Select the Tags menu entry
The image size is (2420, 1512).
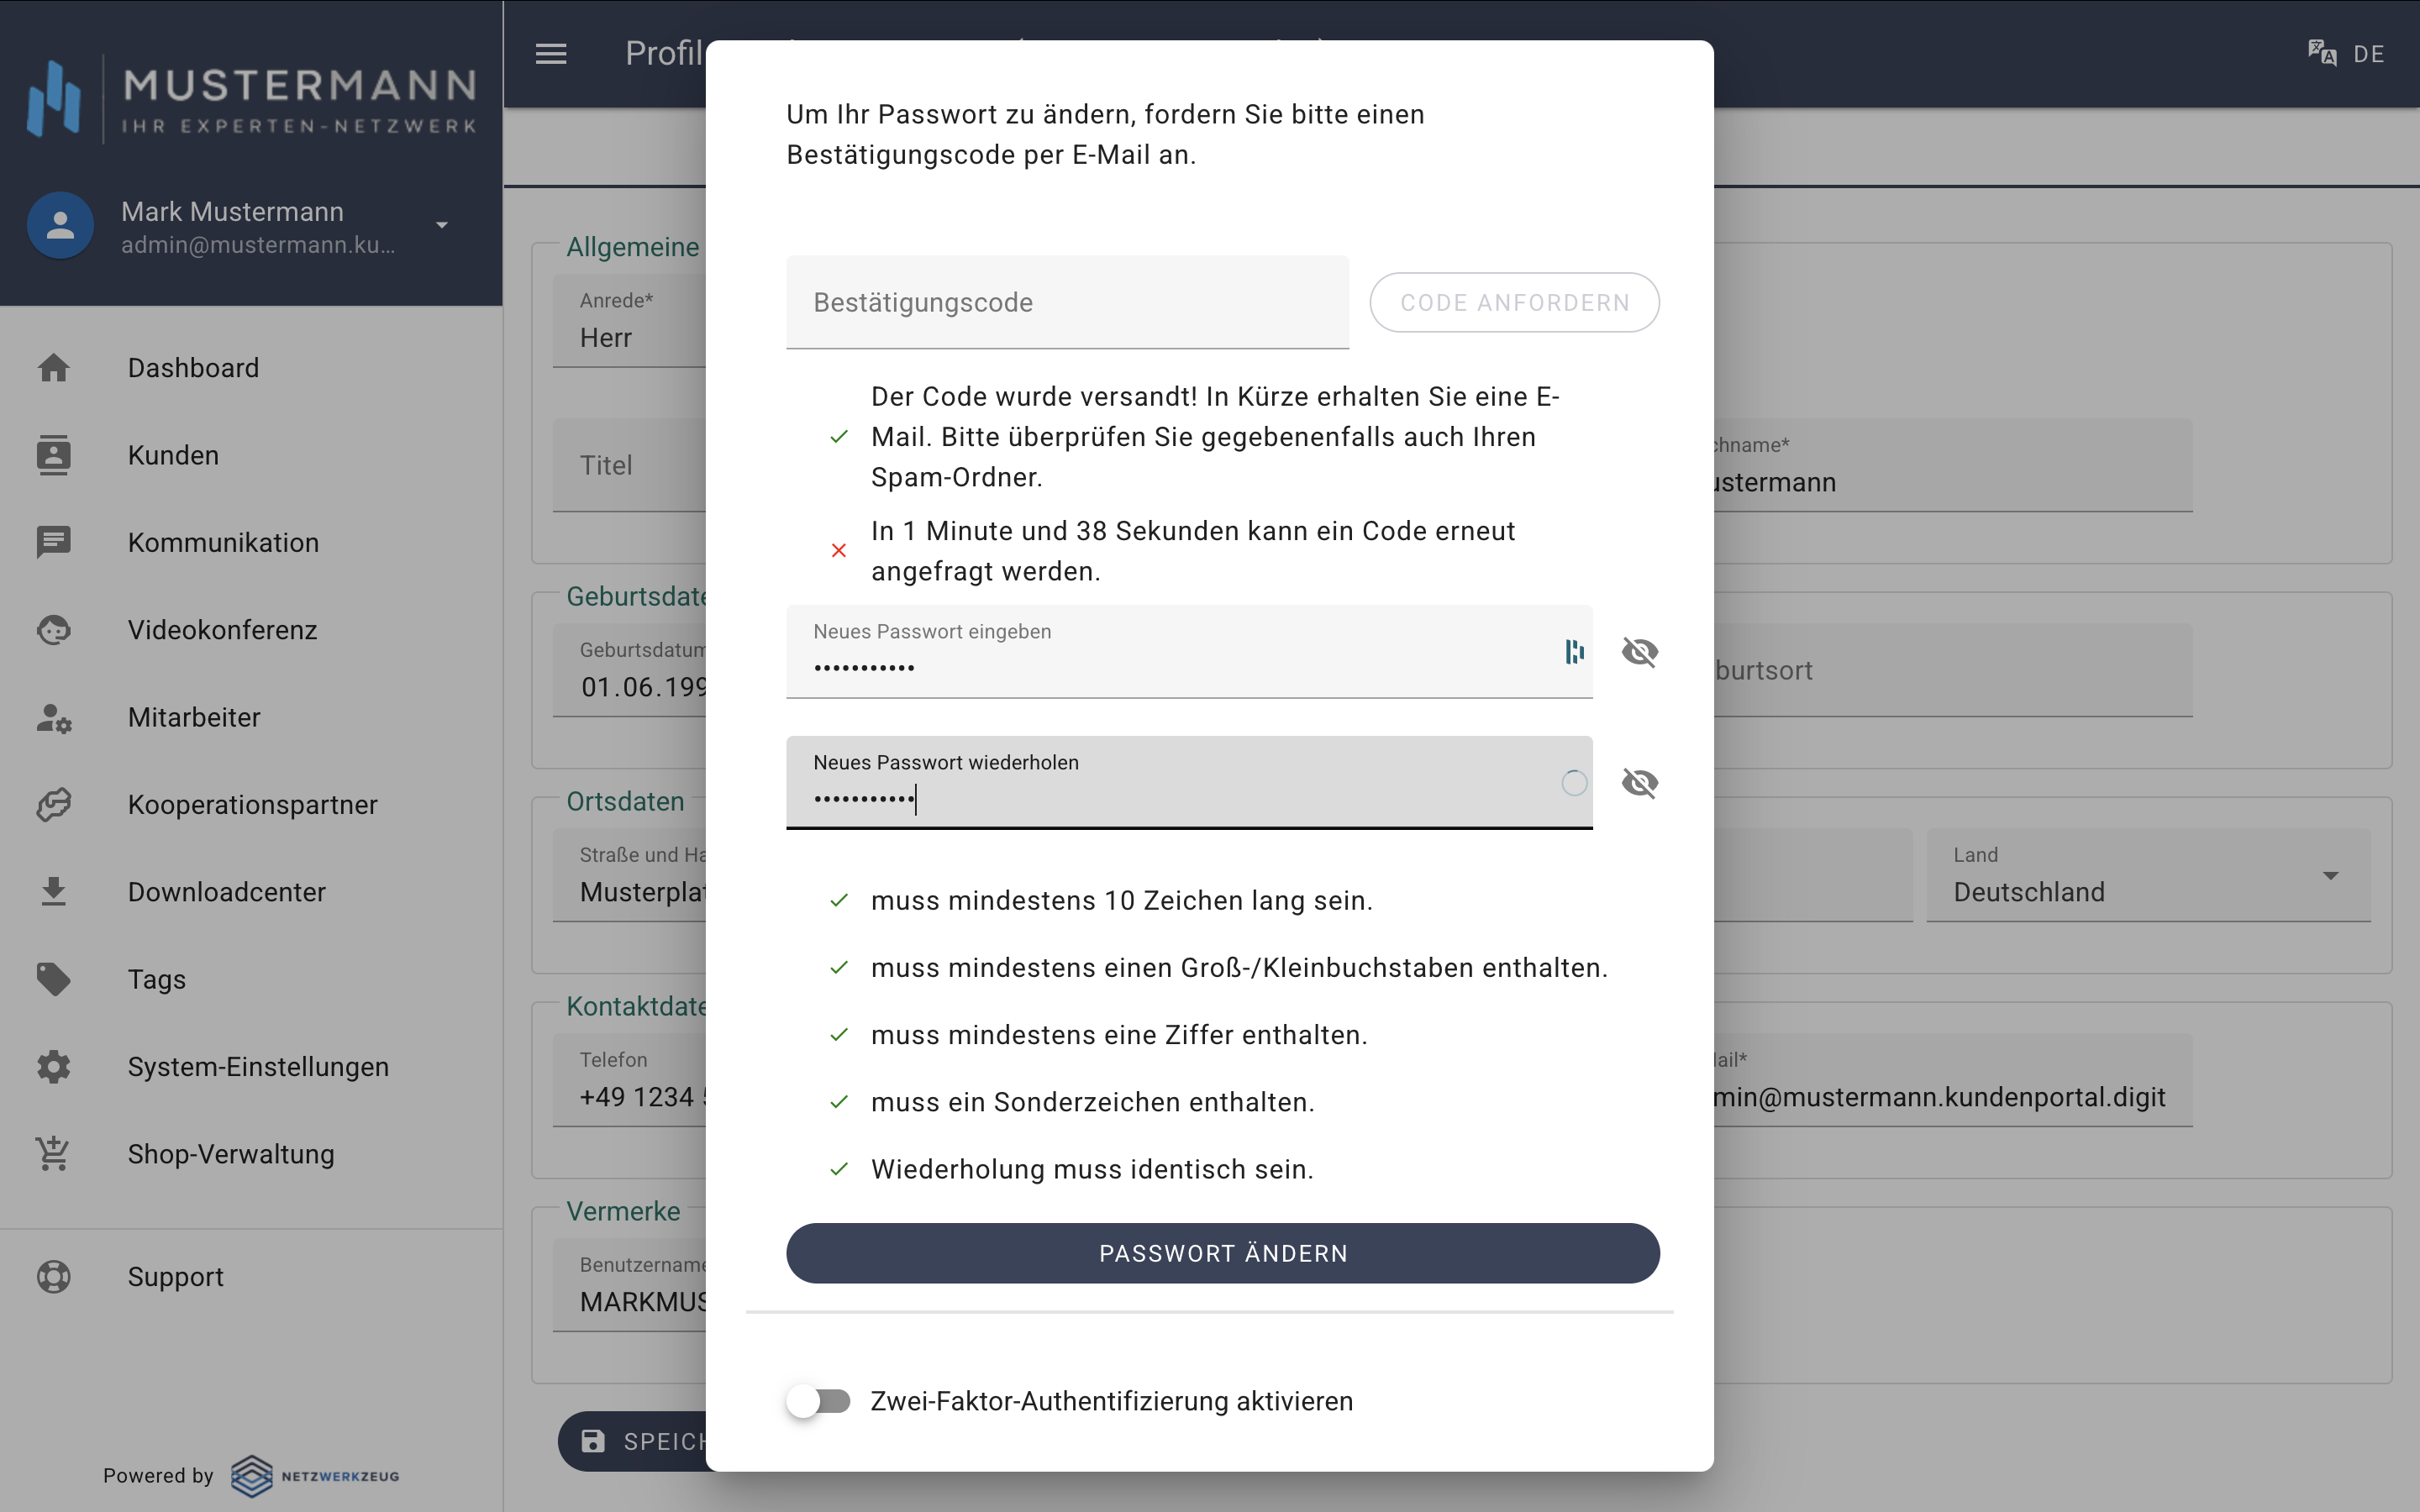251,979
